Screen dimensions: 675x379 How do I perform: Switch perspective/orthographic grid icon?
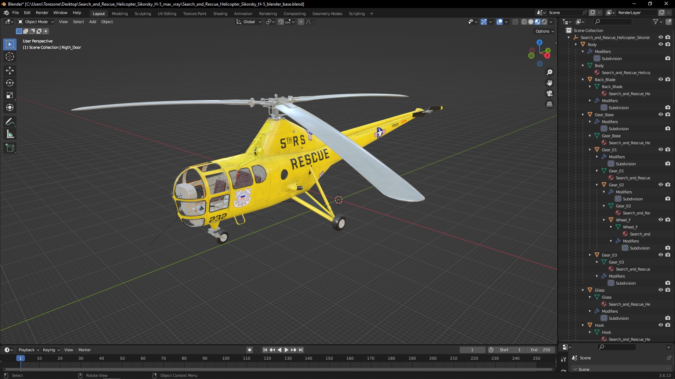(x=549, y=104)
